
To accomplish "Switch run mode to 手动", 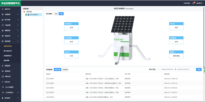I will (61, 14).
